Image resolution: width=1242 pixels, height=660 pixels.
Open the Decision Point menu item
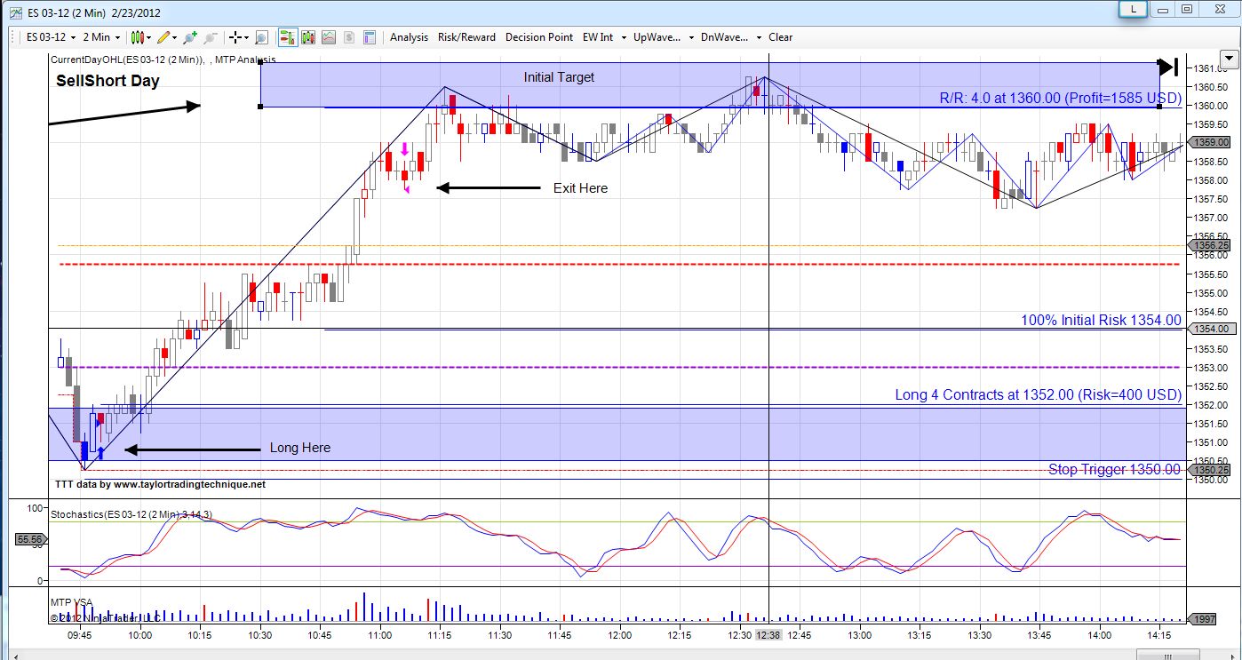coord(539,37)
